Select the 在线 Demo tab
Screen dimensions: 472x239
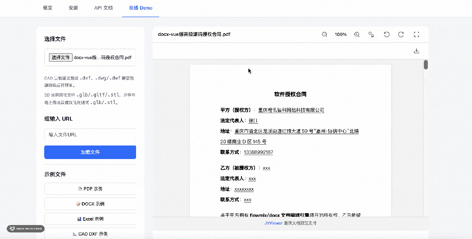point(140,8)
